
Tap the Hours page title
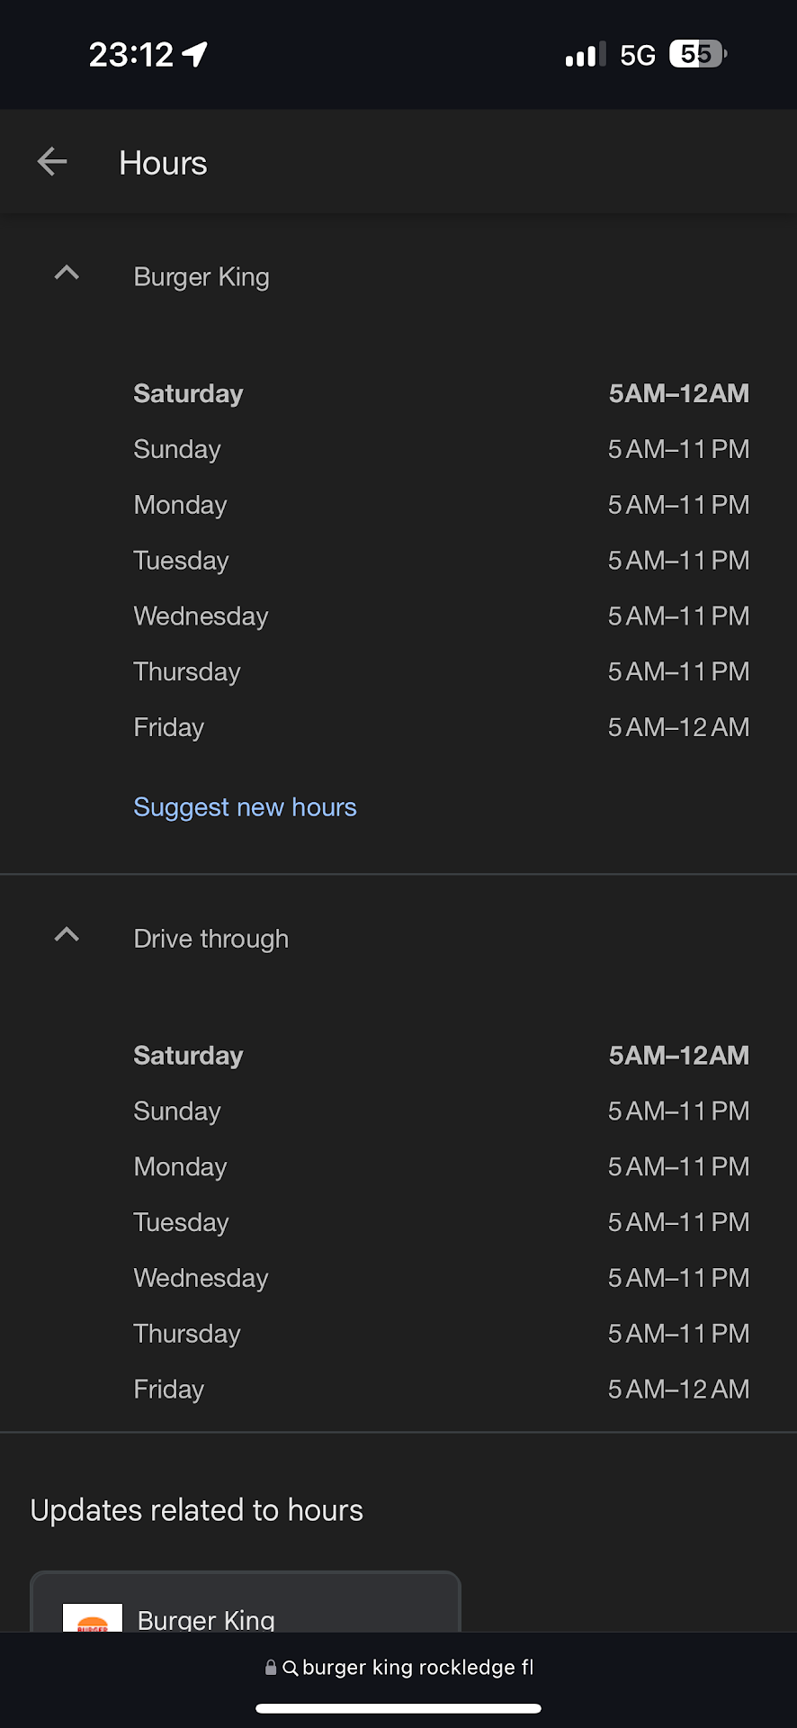[163, 163]
